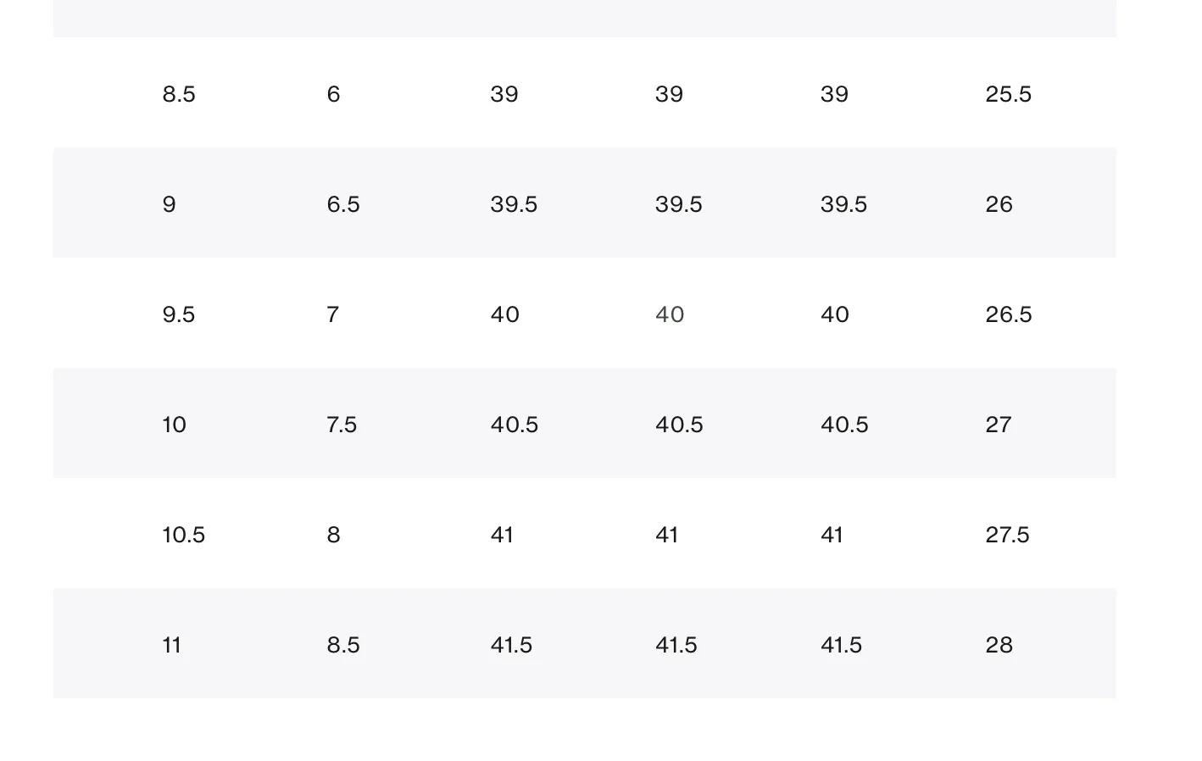Select the 25.5 cell in top row

pos(1008,94)
